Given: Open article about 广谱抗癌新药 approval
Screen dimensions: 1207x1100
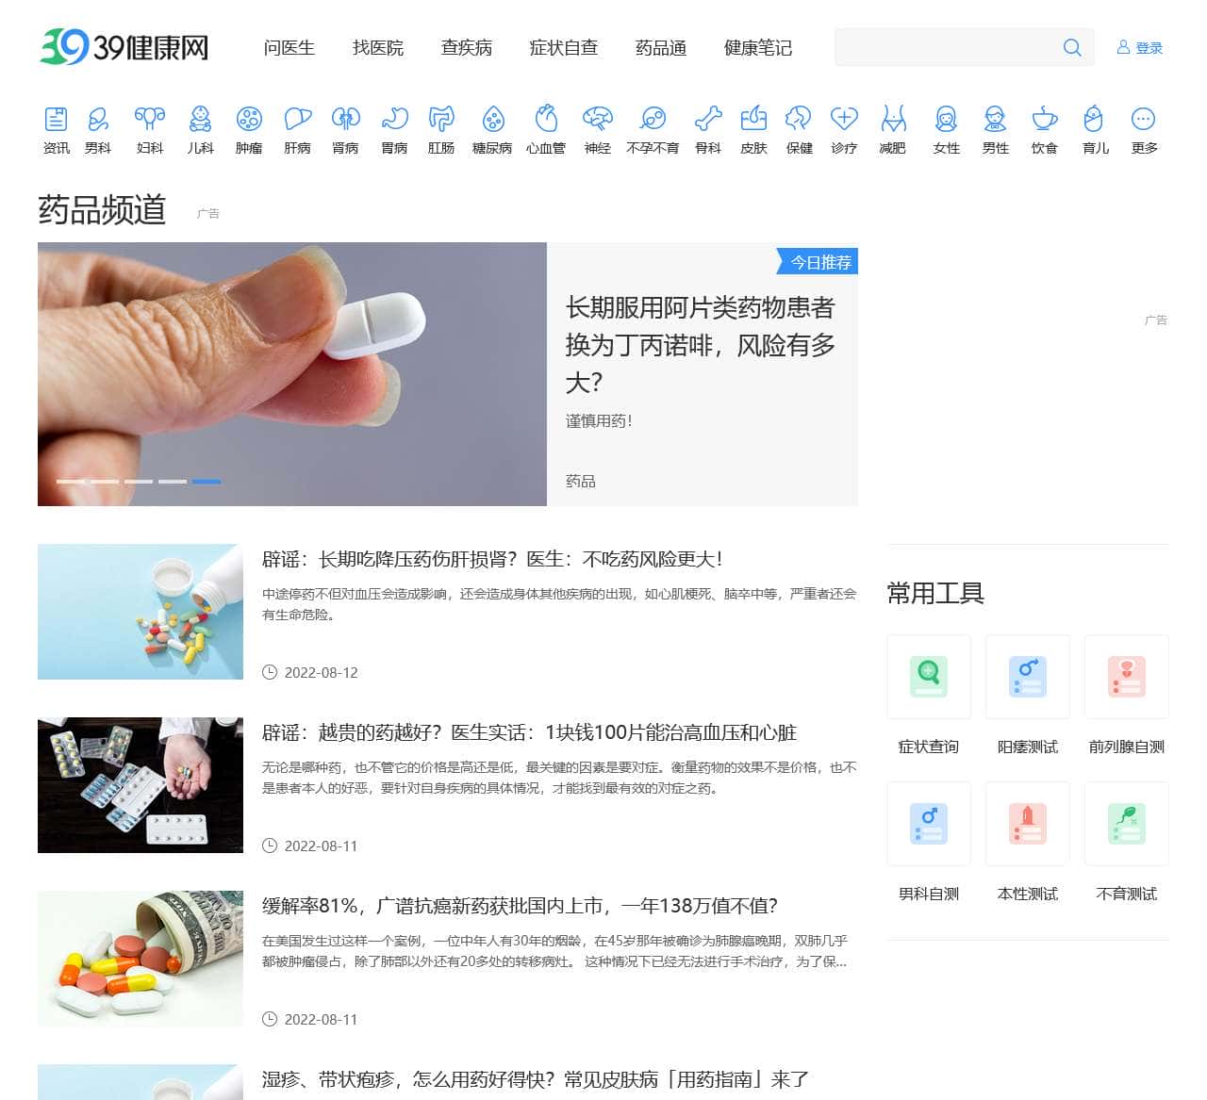Looking at the screenshot, I should (x=520, y=906).
